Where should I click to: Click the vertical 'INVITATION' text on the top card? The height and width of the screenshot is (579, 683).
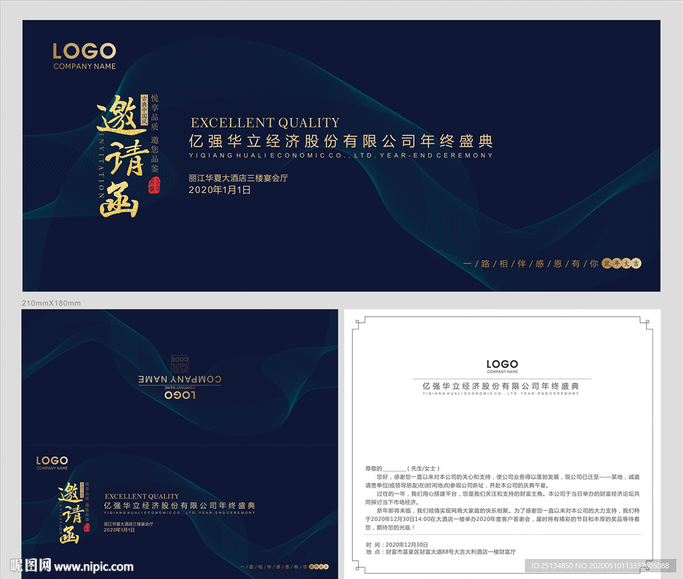(101, 165)
